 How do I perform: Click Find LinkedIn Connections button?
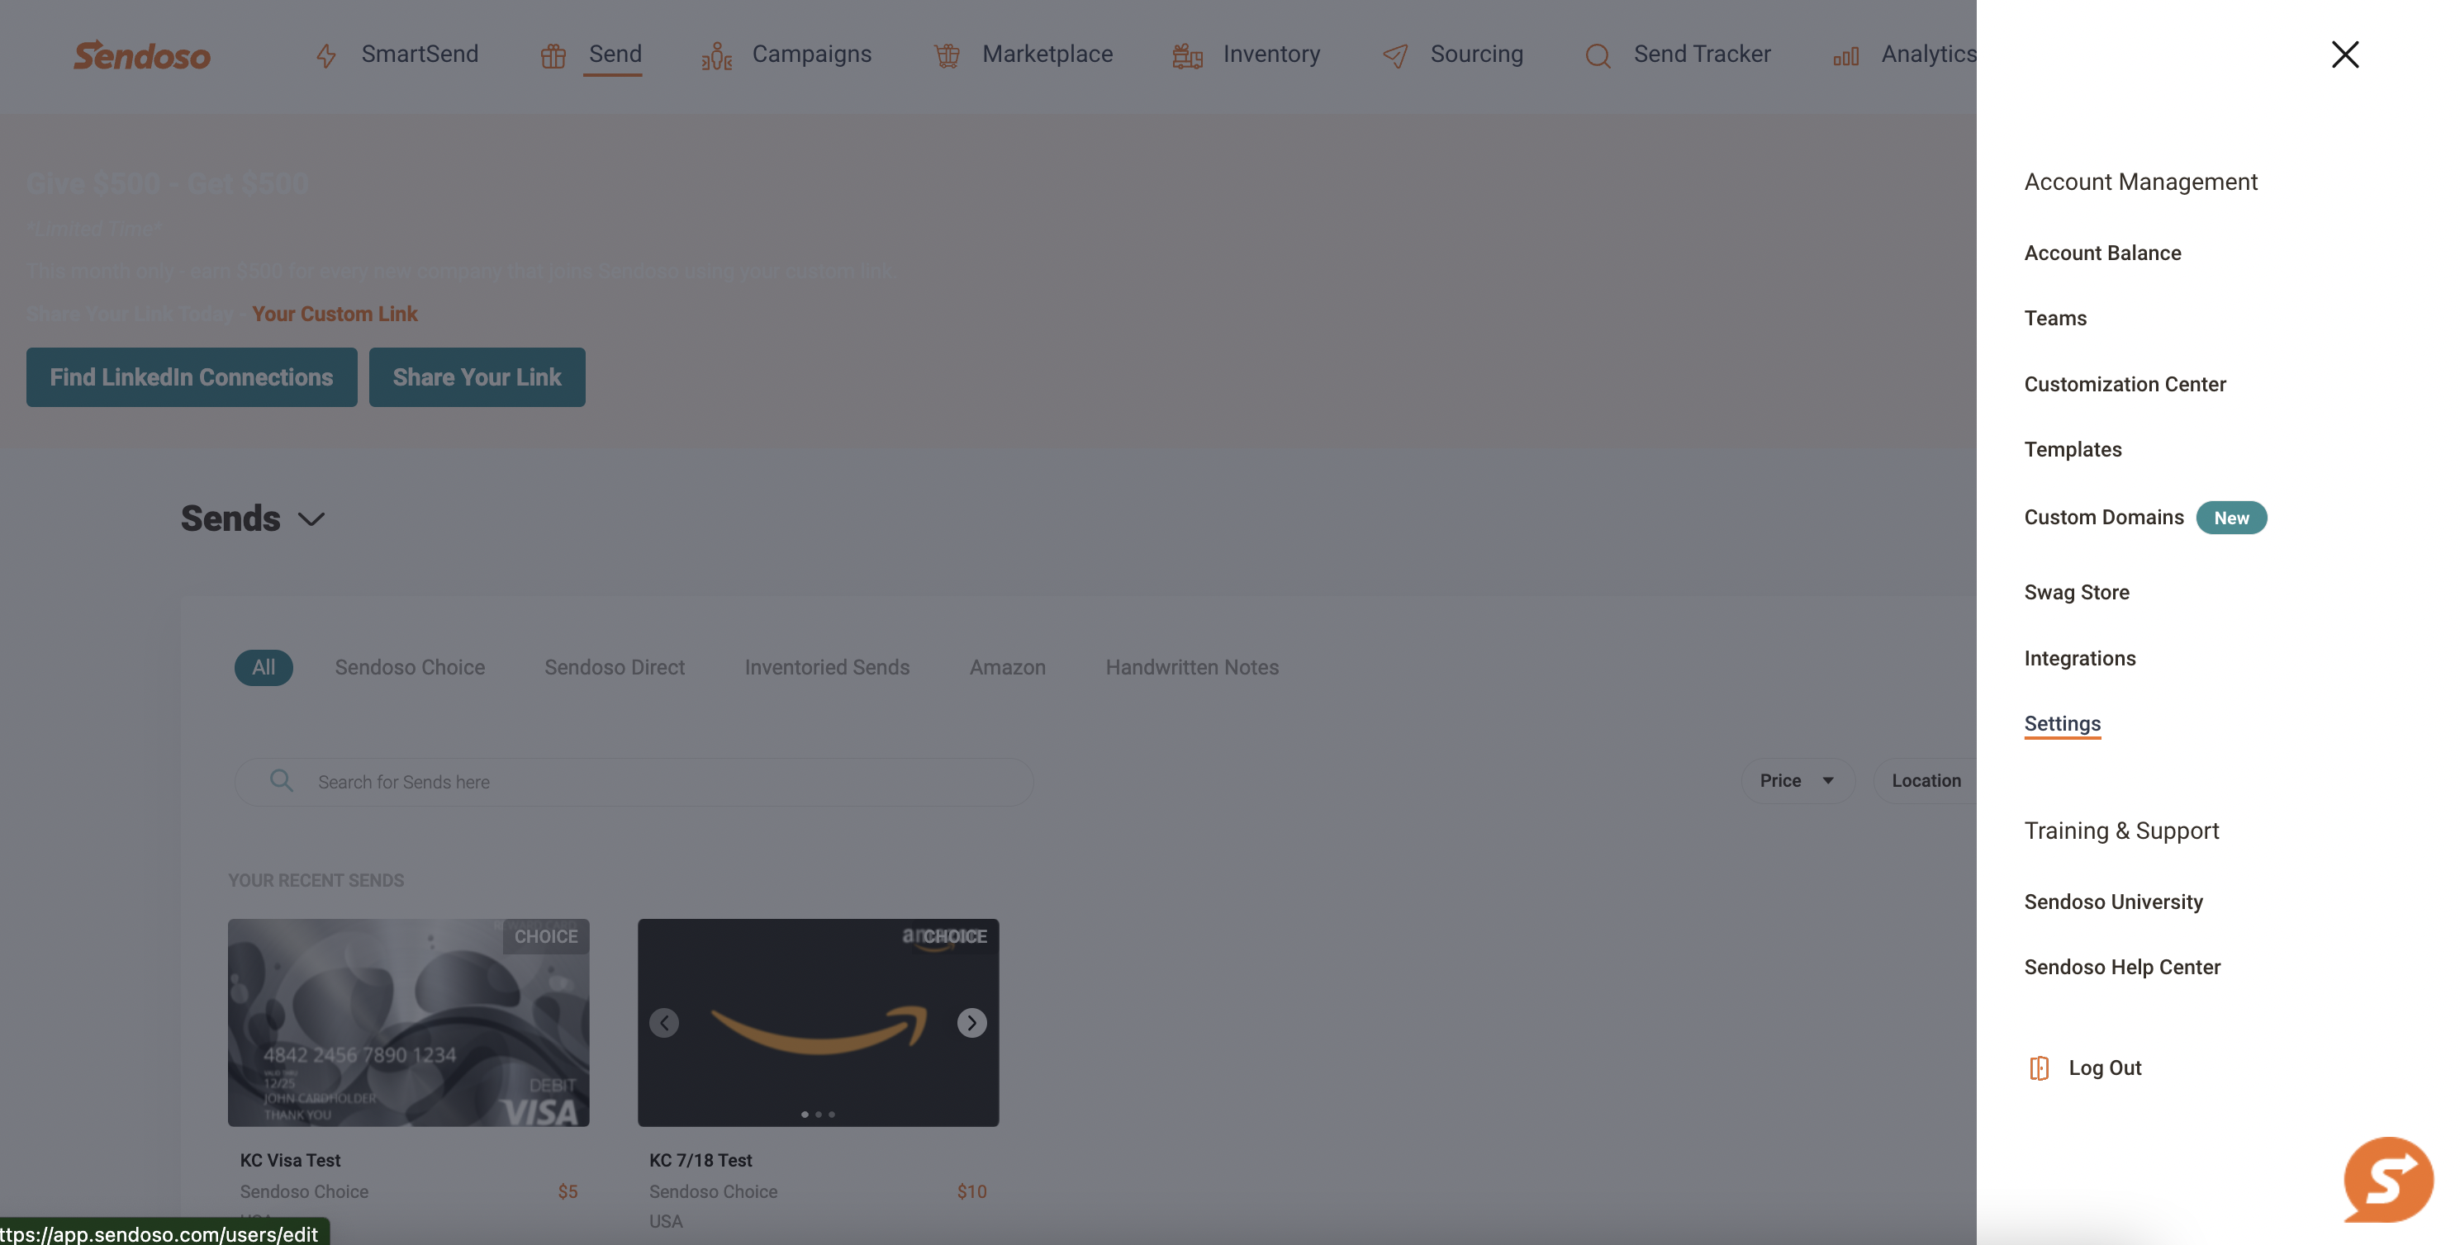[191, 377]
